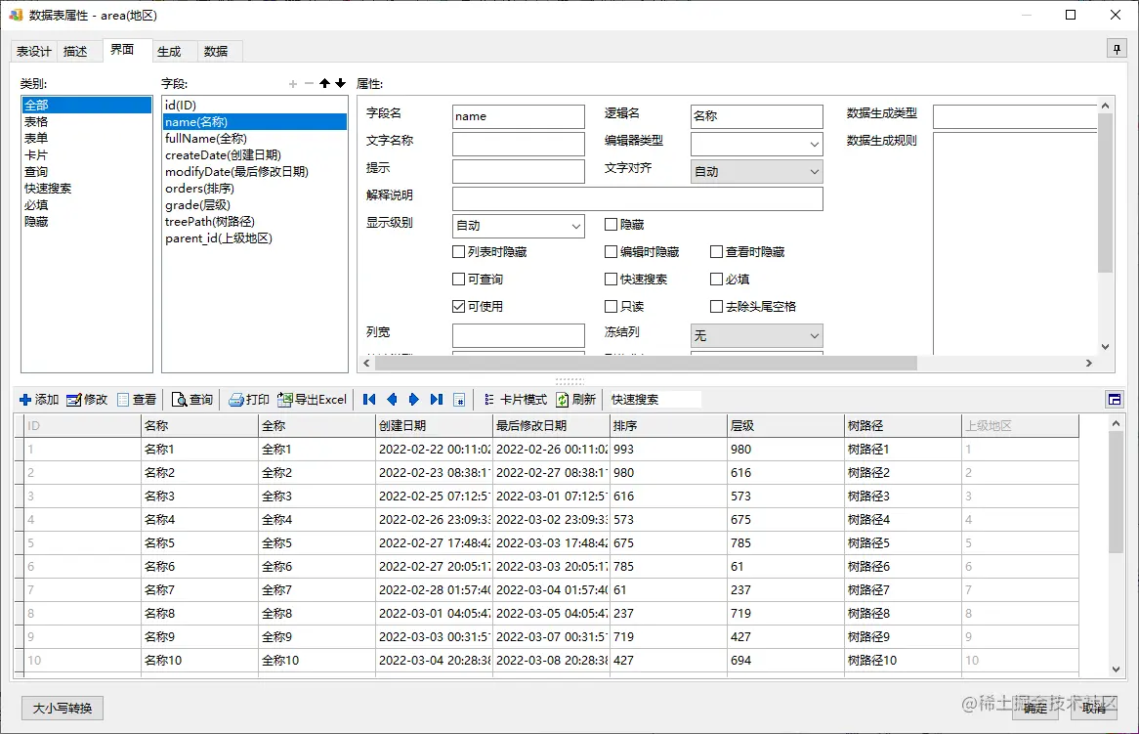Open the 冻结列 dropdown
The width and height of the screenshot is (1139, 734).
coord(756,335)
